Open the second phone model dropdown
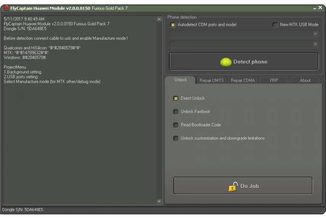The image size is (326, 219). pos(244,44)
